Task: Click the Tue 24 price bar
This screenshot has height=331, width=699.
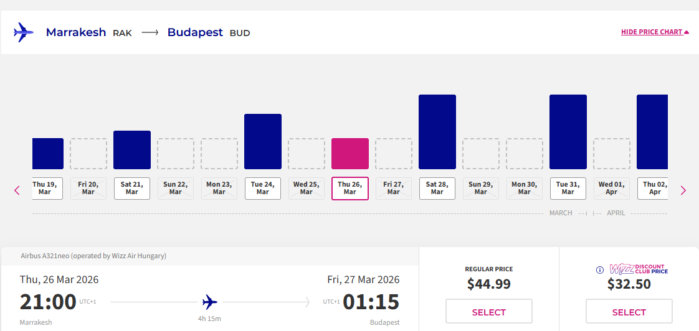Action: pyautogui.click(x=263, y=141)
